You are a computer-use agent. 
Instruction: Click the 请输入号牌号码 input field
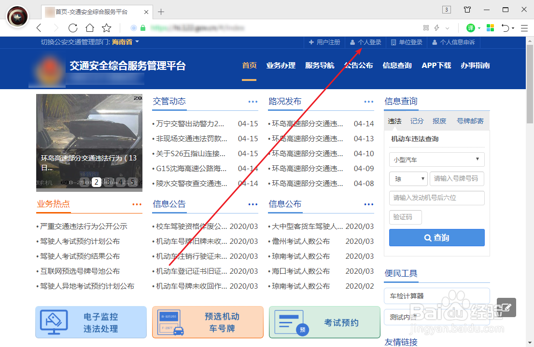click(x=457, y=178)
